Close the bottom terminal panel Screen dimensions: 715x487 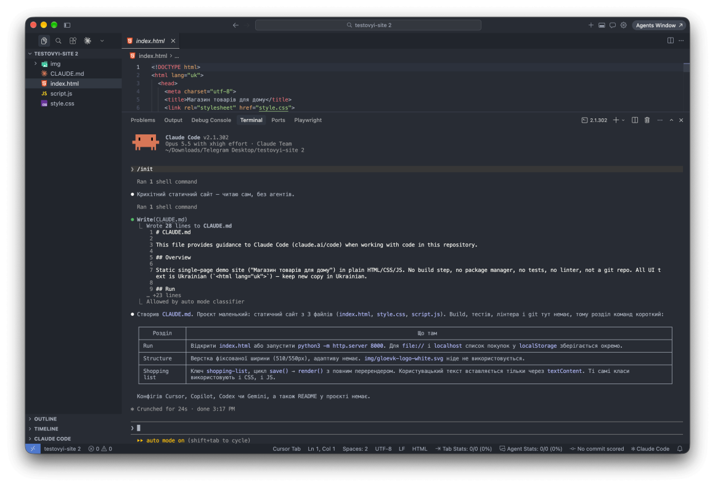[x=681, y=120]
